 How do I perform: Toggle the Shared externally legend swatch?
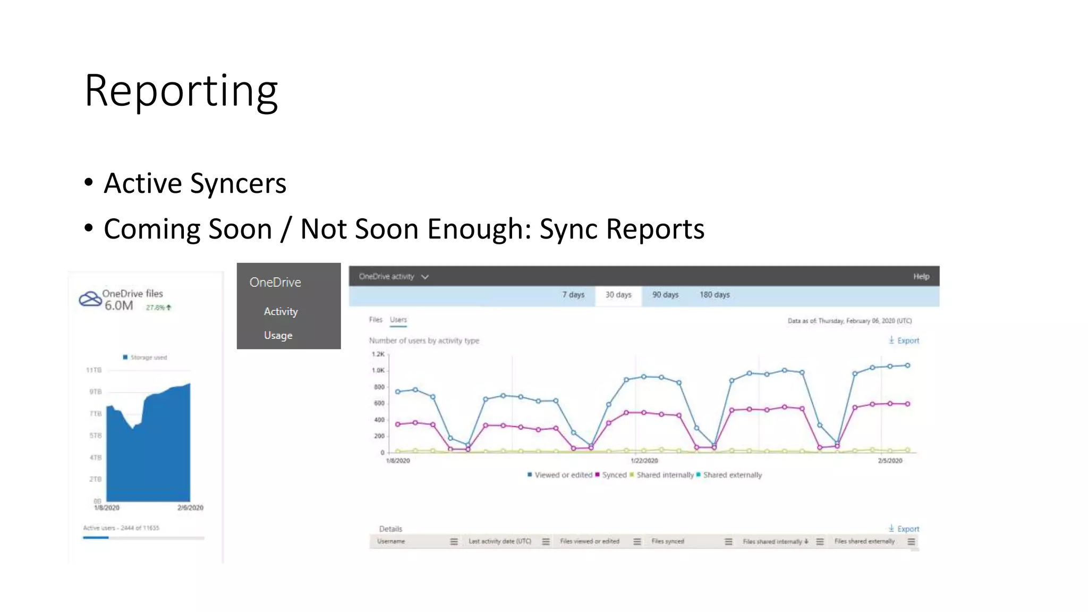coord(698,475)
